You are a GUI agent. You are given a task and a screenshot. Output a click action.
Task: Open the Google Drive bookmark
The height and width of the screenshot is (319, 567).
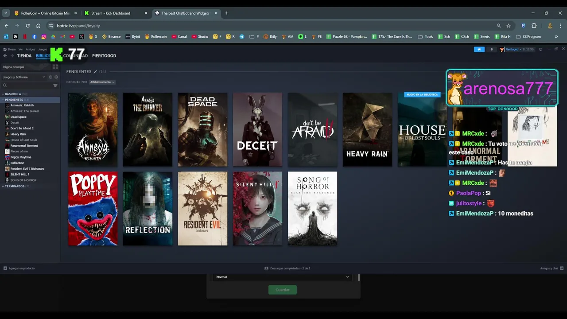pyautogui.click(x=53, y=37)
